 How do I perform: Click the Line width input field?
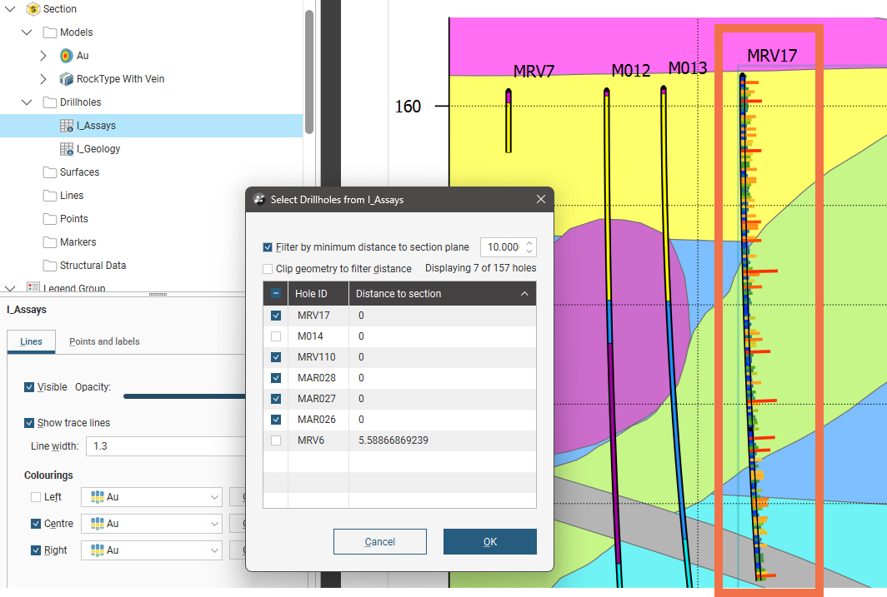[x=167, y=446]
